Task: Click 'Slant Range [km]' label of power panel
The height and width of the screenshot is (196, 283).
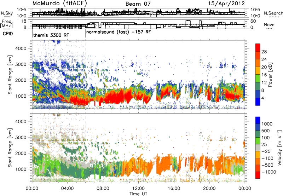Action: tap(10, 75)
